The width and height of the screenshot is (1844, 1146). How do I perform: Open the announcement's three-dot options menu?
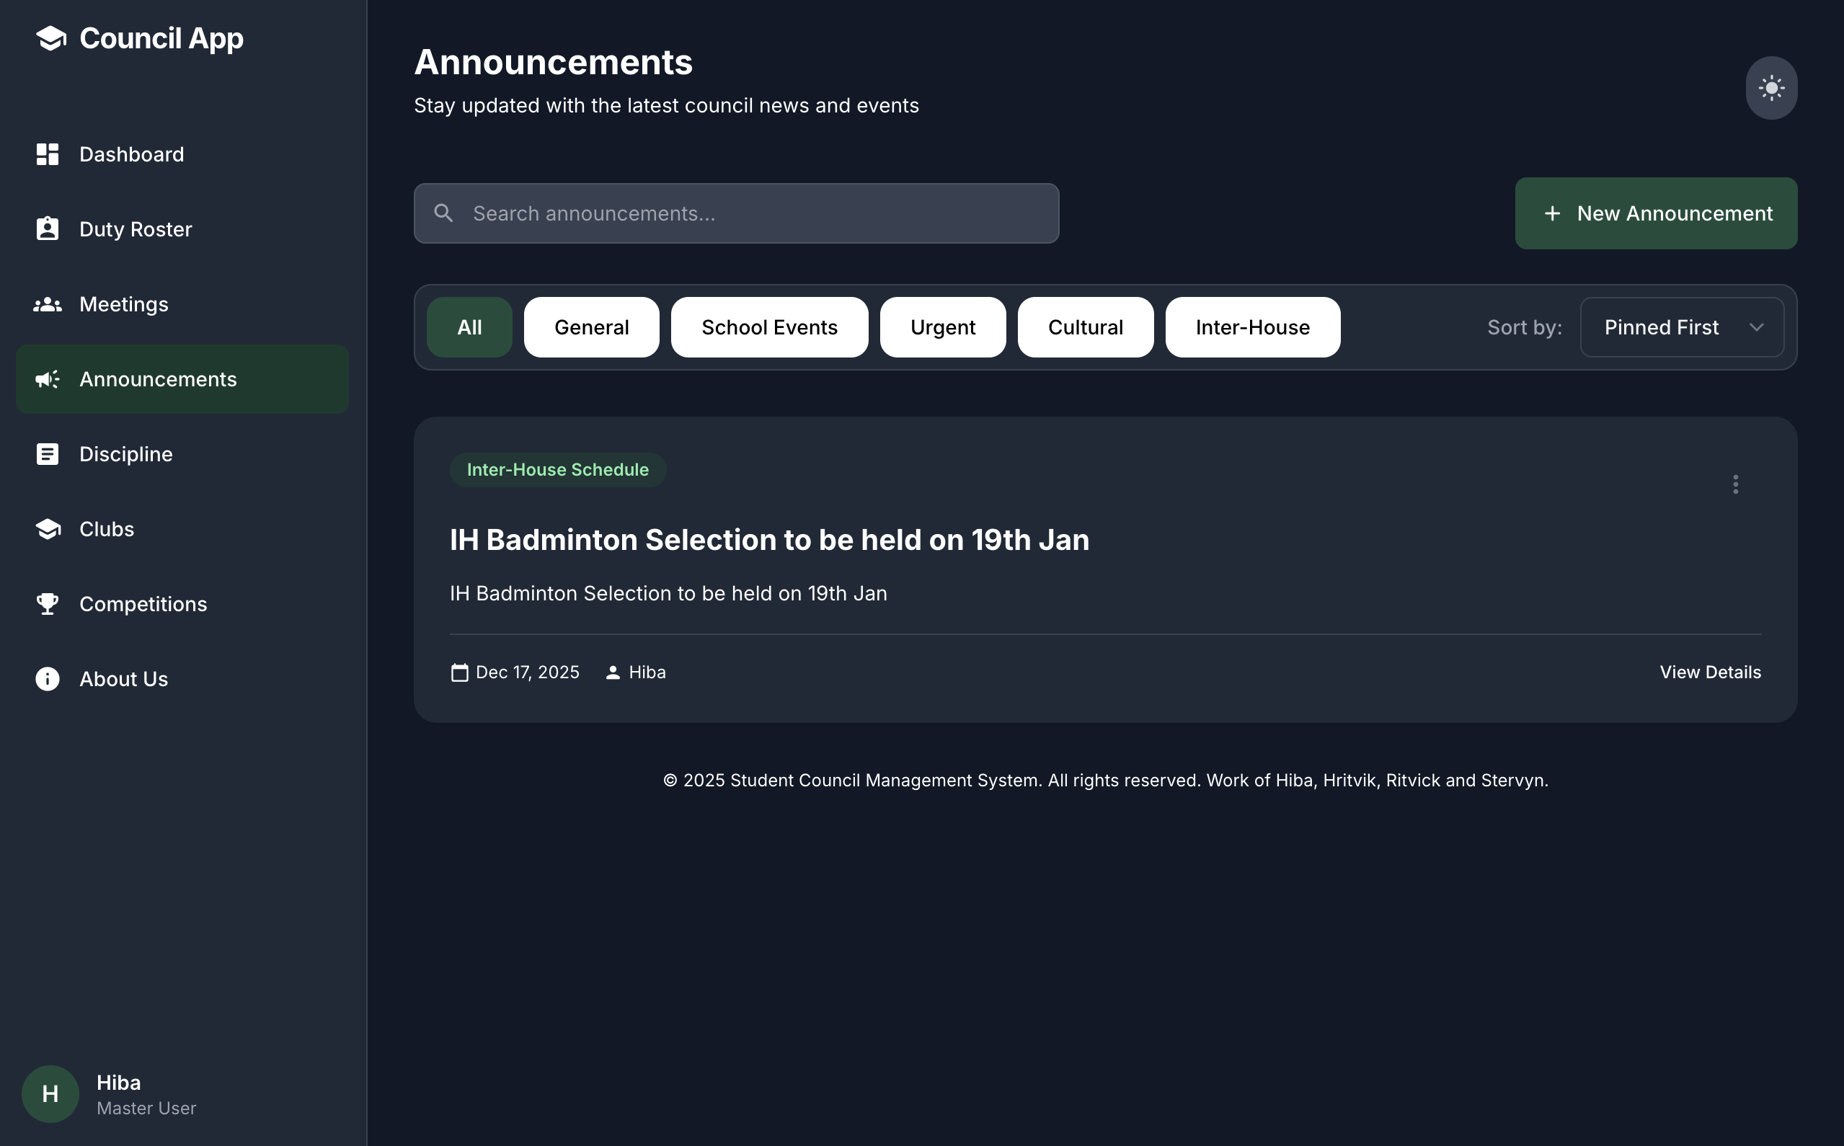[1735, 484]
